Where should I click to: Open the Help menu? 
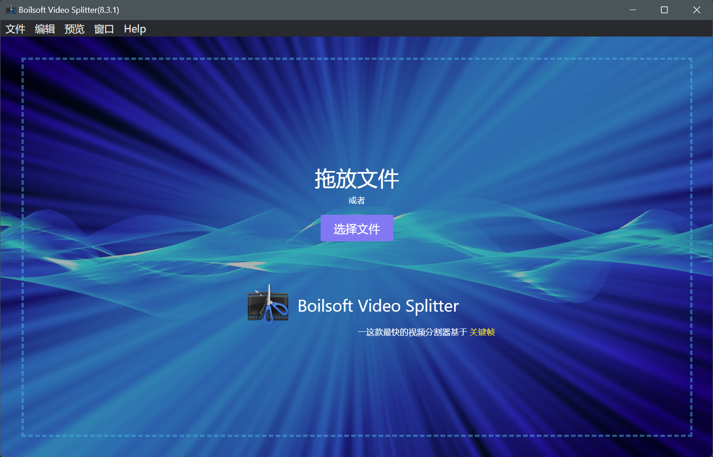135,29
